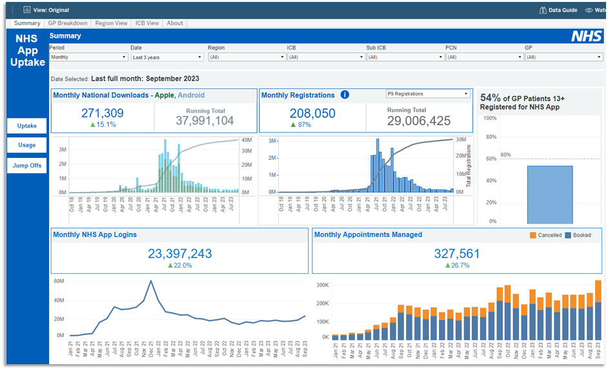Click the 29,006,425 running total value

(419, 121)
